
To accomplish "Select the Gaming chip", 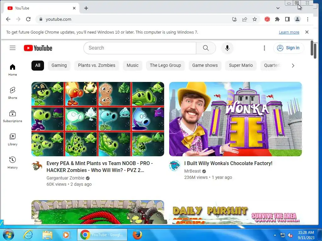I will tap(59, 65).
